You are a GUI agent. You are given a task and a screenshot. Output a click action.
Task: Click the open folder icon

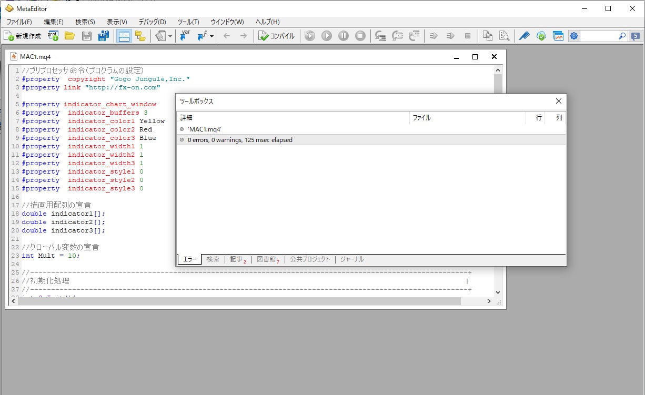click(x=69, y=36)
